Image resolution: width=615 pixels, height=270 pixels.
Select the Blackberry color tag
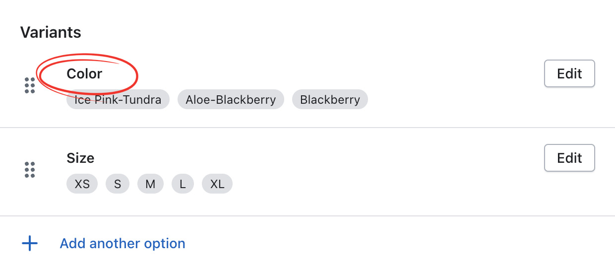[x=330, y=100]
